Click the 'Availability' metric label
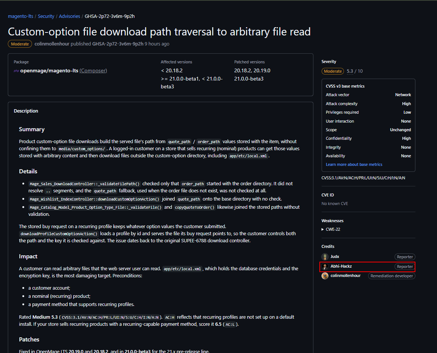The image size is (437, 353). [x=335, y=156]
